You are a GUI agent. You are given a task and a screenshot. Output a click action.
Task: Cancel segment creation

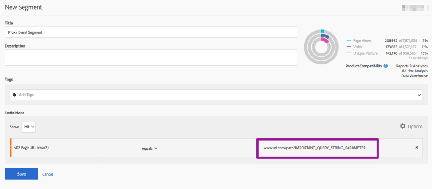[x=48, y=174]
